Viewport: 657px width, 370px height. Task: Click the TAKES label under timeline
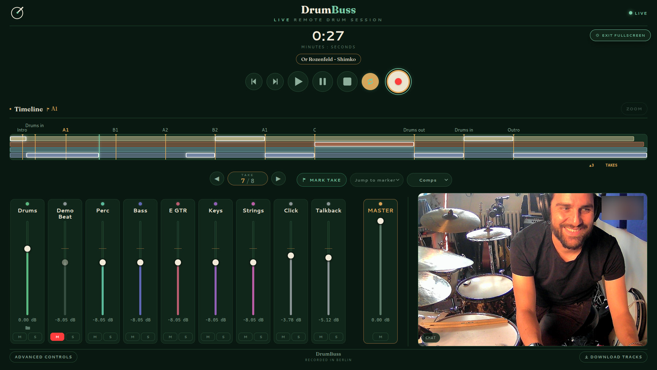(611, 165)
